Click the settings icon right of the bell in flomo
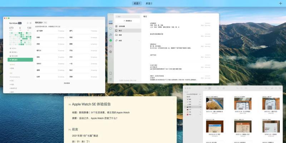Viewport: 286px width, 143px height. tap(30, 23)
